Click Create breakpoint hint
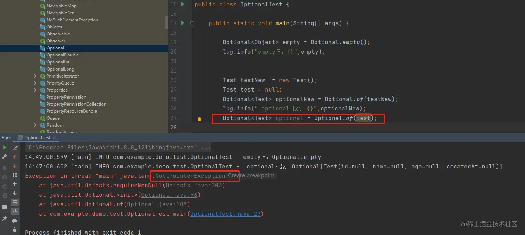Viewport: 525px width, 235px height. 251,175
